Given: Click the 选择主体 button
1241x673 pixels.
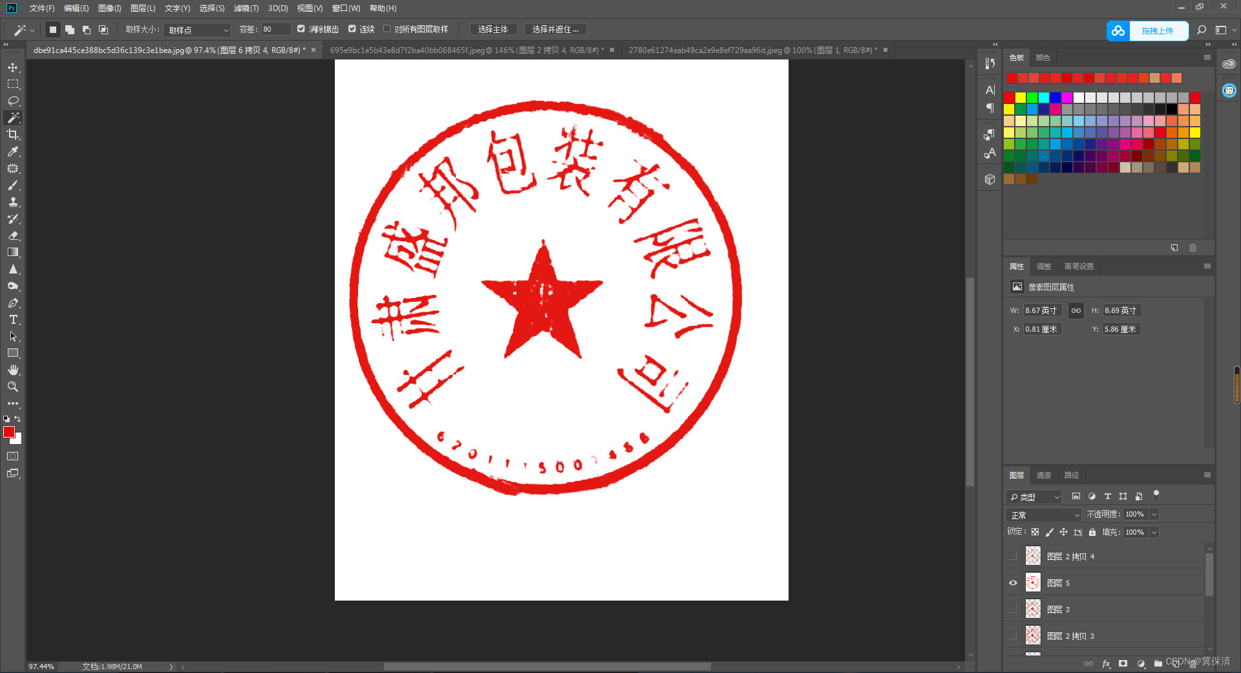Looking at the screenshot, I should tap(493, 30).
